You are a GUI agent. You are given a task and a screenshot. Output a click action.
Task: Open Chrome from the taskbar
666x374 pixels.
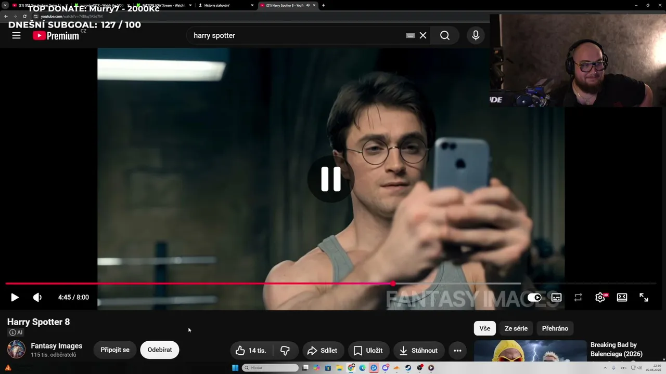pyautogui.click(x=351, y=368)
